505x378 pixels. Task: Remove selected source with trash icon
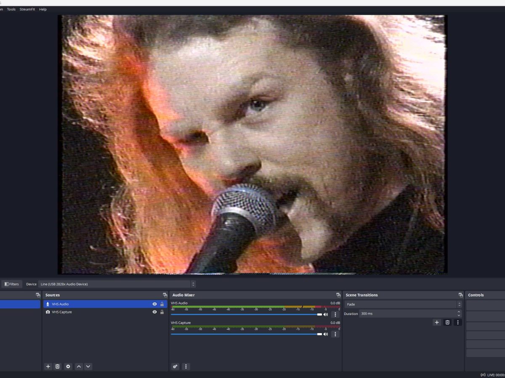pos(58,366)
